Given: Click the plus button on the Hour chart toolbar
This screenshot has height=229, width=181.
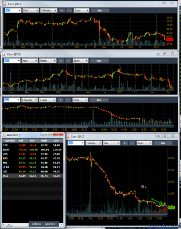Looking at the screenshot, I should tap(61, 61).
